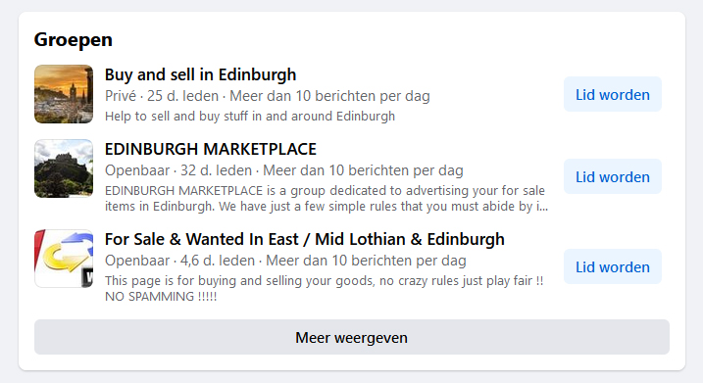The width and height of the screenshot is (703, 383).
Task: Click the NO SPAMMING !!!!! text line
Action: (161, 297)
